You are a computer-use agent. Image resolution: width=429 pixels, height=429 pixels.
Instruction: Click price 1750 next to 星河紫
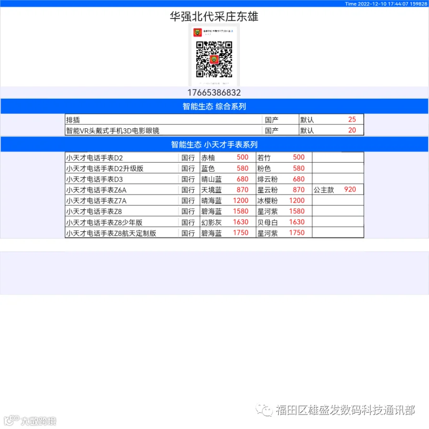(297, 233)
